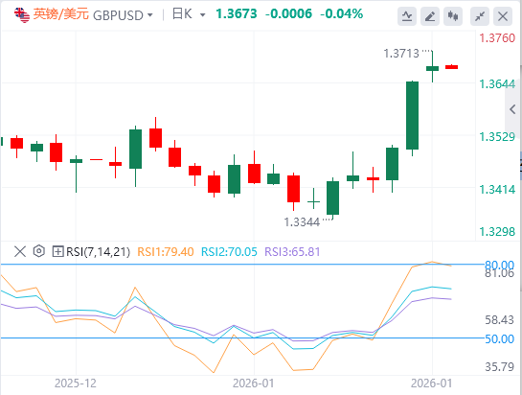Click the 英镑/美元 pair name

60,14
